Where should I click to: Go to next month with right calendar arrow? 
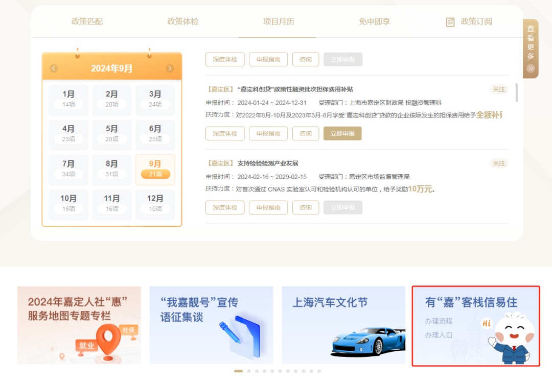pos(170,68)
